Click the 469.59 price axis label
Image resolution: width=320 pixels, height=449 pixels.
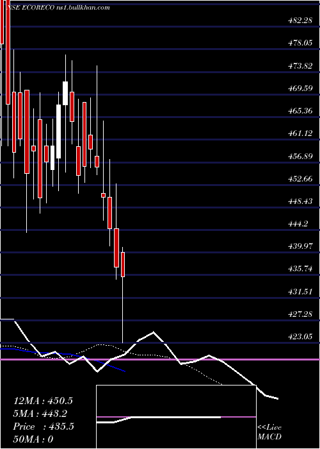point(300,89)
